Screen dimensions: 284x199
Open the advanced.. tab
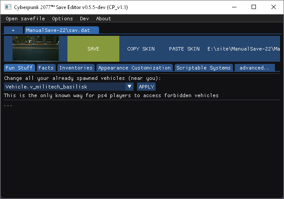(255, 68)
